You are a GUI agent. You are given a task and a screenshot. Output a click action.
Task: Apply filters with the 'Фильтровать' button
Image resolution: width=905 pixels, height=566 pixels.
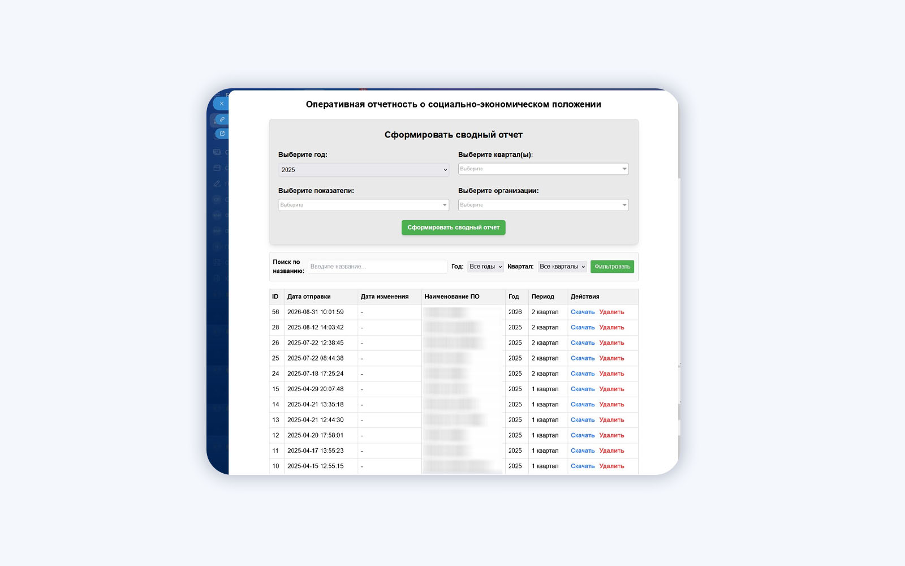612,267
